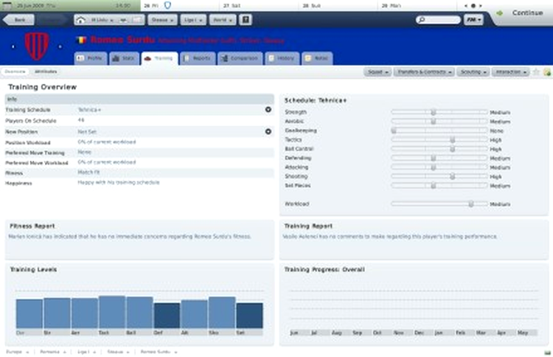This screenshot has width=553, height=357.
Task: Open the Romania breadcrumb dropdown
Action: coord(53,352)
